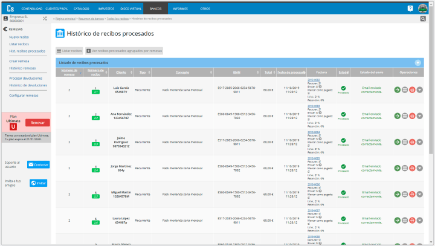The width and height of the screenshot is (435, 246).
Task: Sort by the IBAN column header
Action: [x=236, y=72]
